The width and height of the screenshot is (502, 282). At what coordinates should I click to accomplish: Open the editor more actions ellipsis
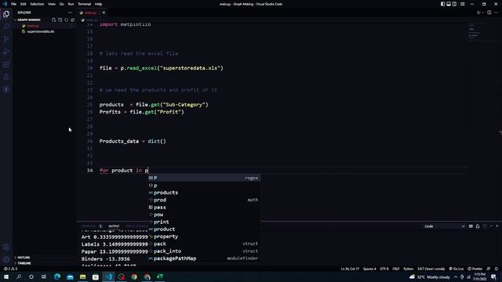point(497,13)
